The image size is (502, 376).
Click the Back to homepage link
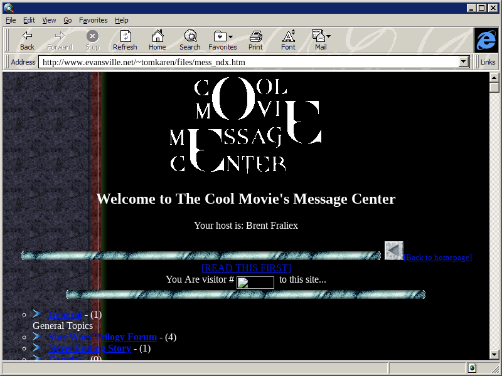437,258
